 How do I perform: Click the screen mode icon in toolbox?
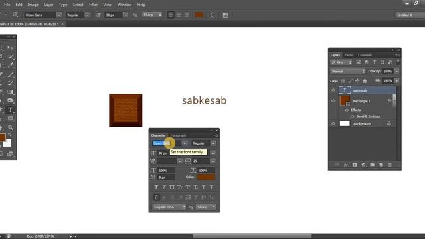click(11, 154)
